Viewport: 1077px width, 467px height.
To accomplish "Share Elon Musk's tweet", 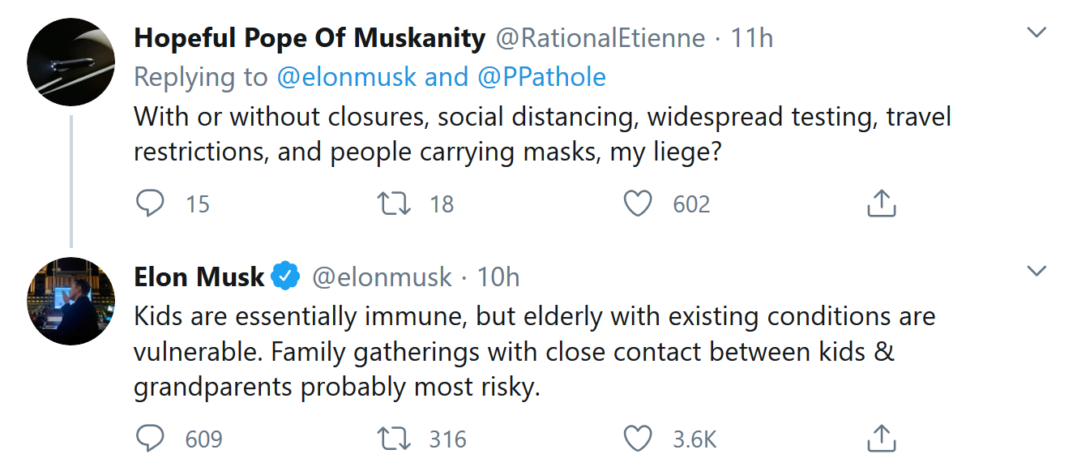I will [881, 439].
